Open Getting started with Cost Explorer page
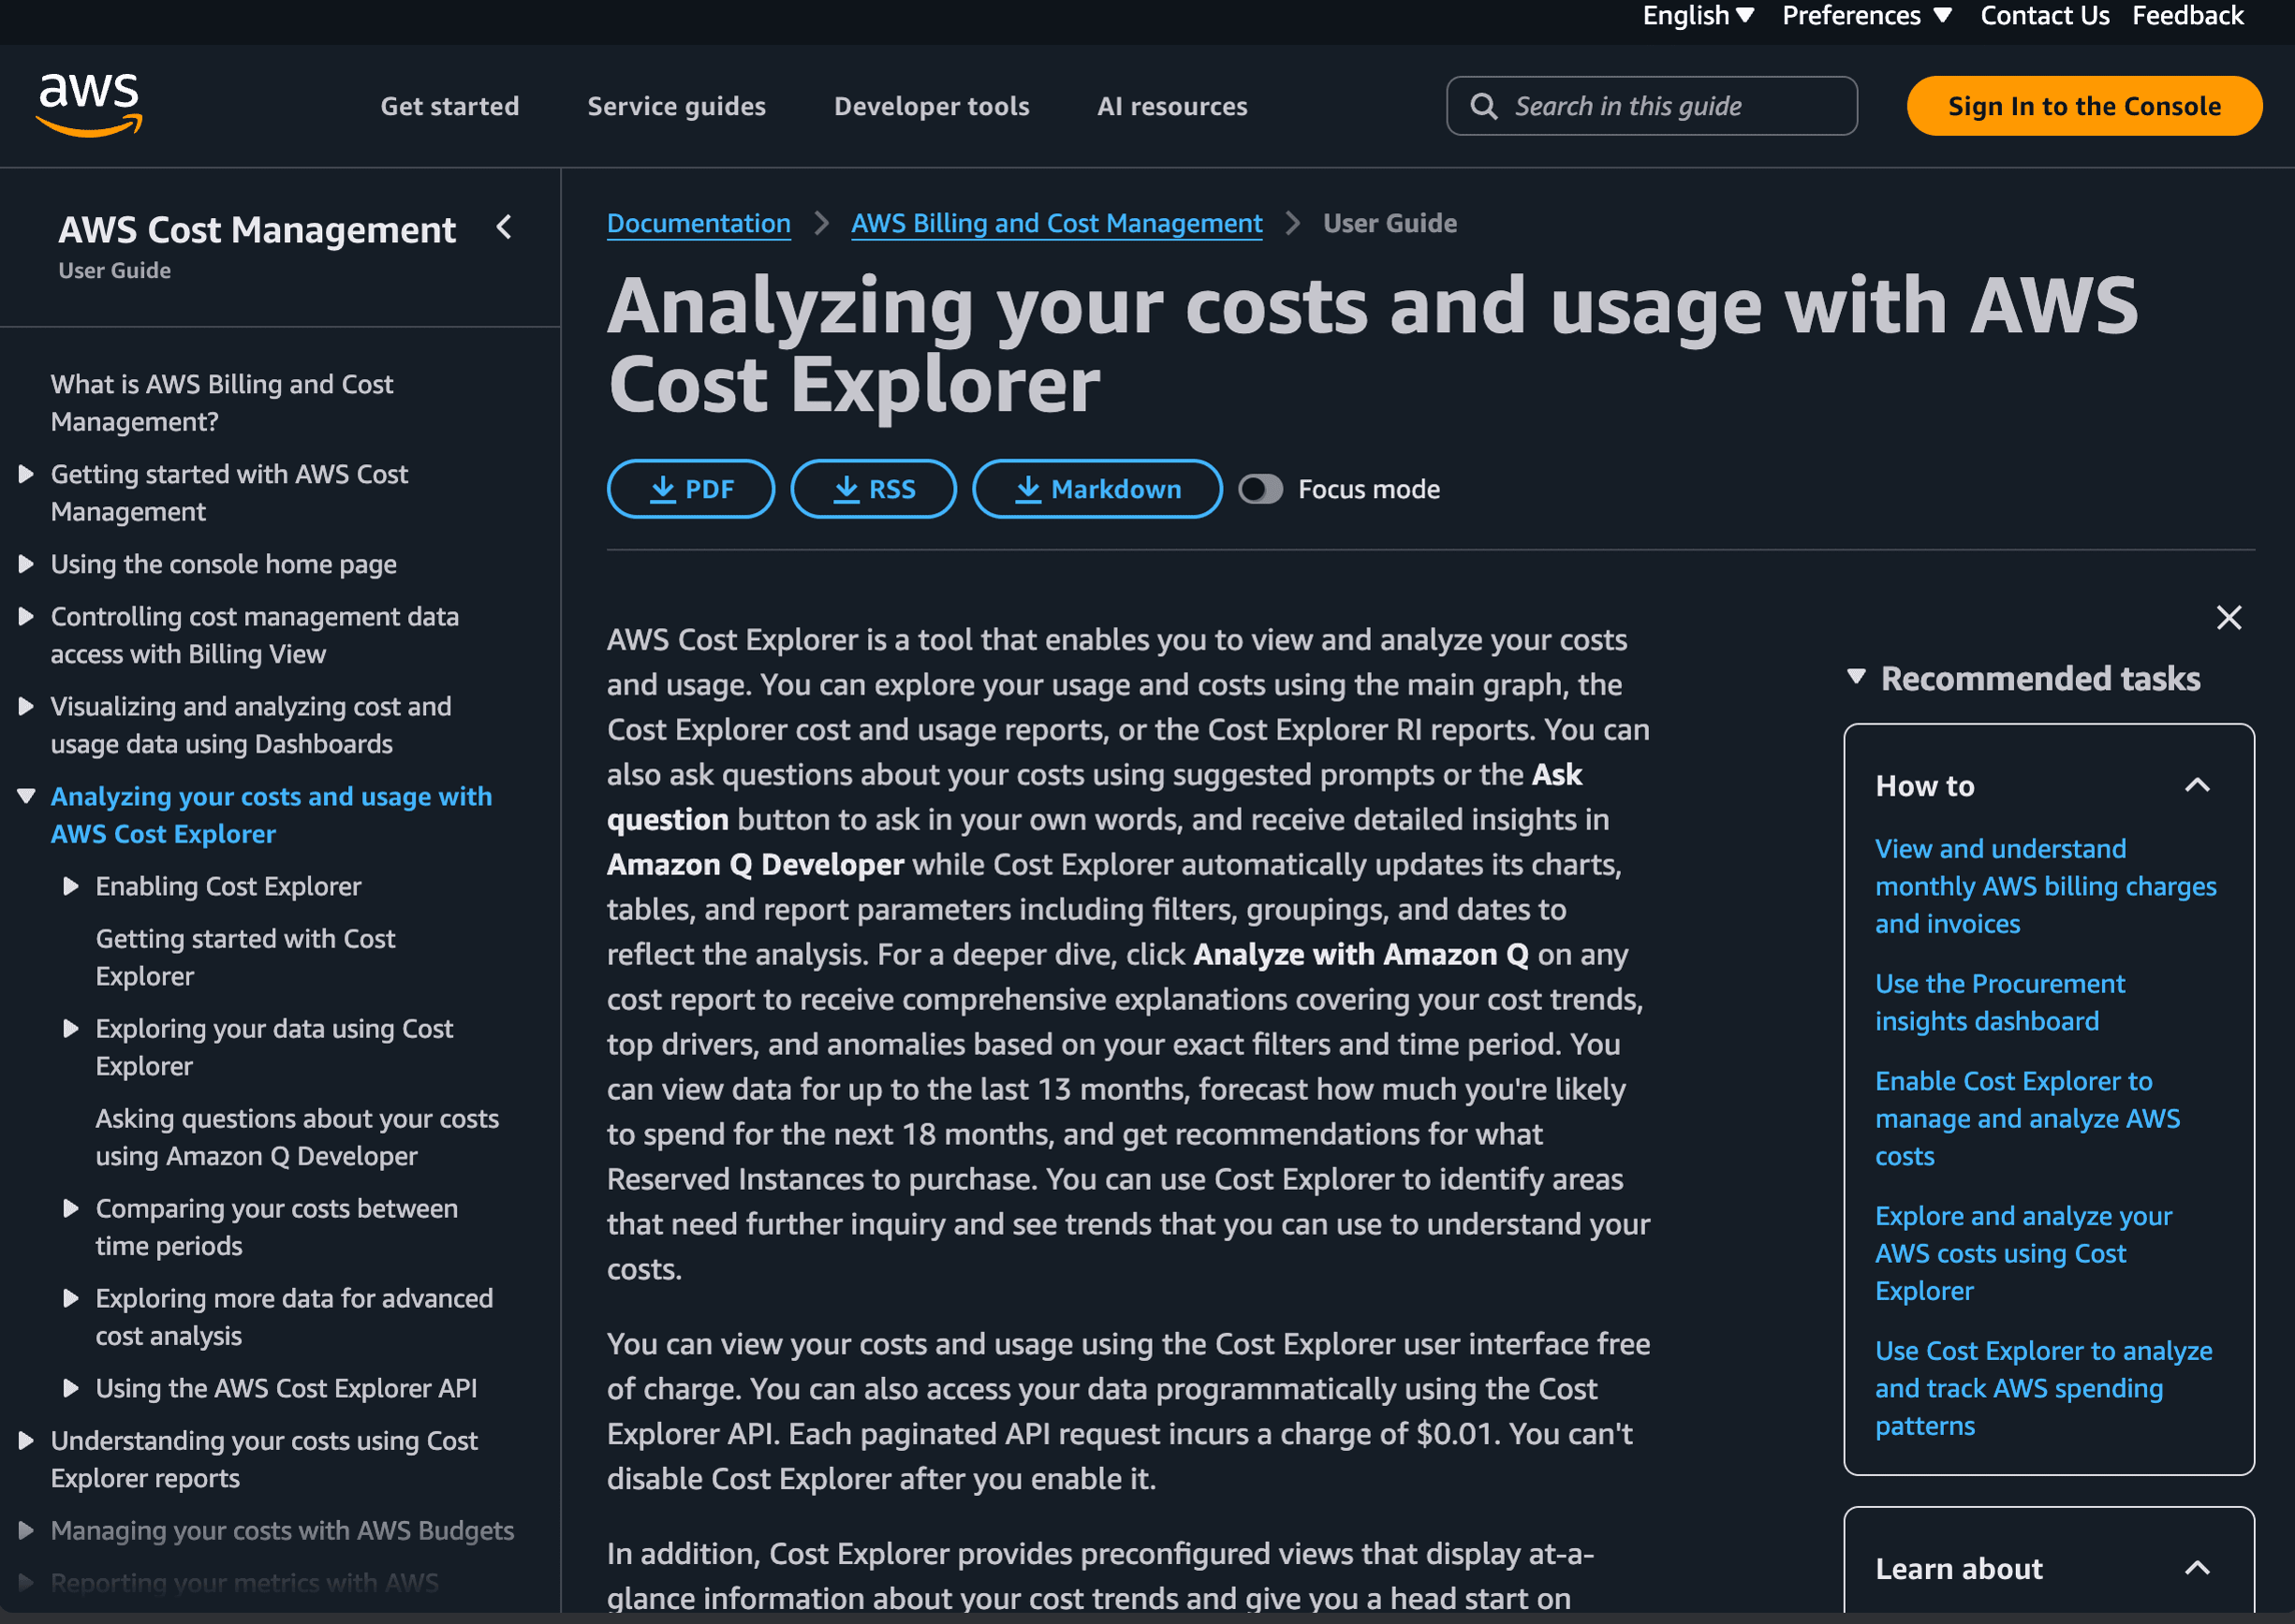This screenshot has width=2295, height=1624. 245,957
